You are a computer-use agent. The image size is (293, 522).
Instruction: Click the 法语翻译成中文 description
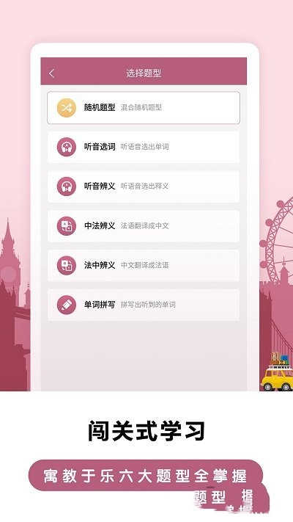click(x=145, y=225)
